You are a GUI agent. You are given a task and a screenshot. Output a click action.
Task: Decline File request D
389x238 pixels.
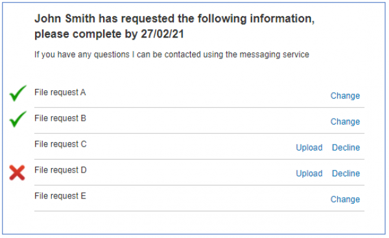(346, 173)
